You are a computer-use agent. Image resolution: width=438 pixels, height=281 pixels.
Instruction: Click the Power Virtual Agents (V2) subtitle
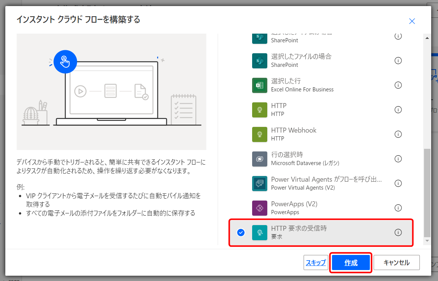coord(303,188)
